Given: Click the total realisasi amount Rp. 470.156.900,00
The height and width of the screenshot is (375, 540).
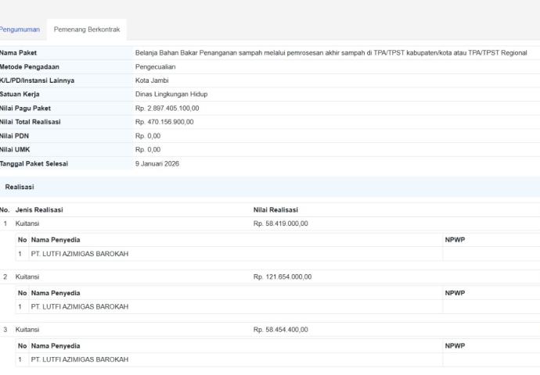Looking at the screenshot, I should [164, 122].
